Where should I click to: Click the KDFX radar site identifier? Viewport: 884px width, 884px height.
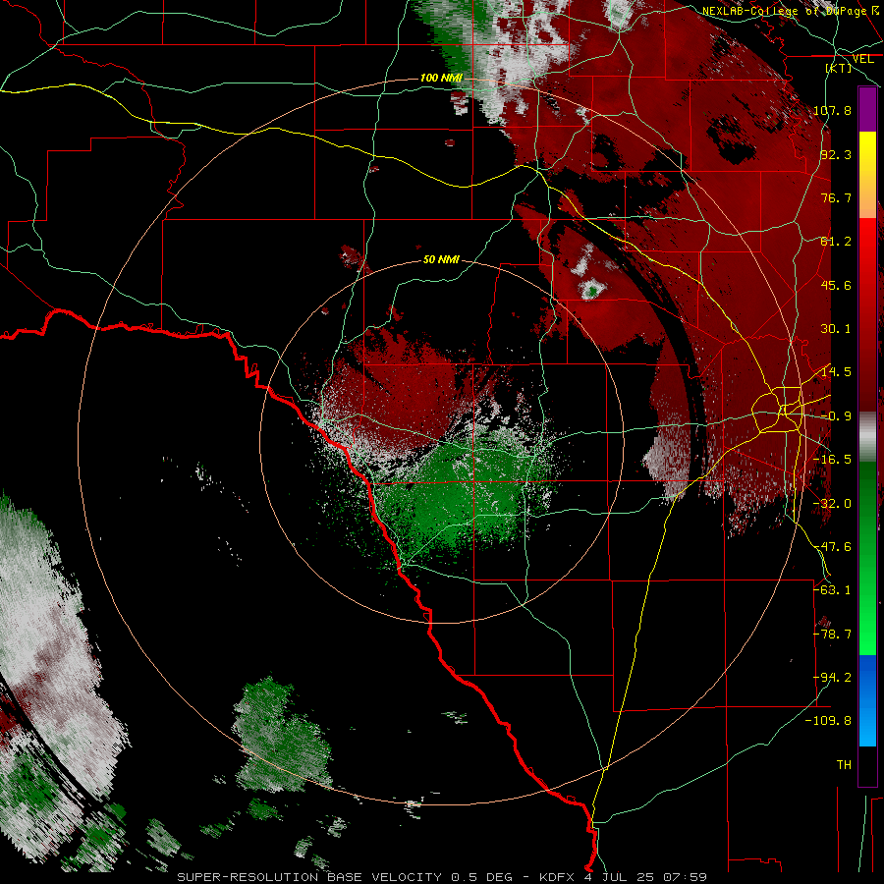pyautogui.click(x=559, y=877)
